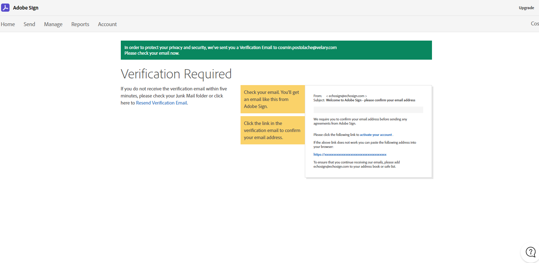Open the help question mark icon
This screenshot has height=263, width=539.
click(x=531, y=252)
